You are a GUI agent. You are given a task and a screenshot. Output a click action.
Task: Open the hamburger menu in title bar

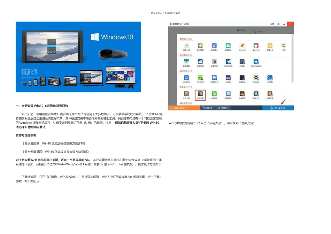(x=278, y=24)
